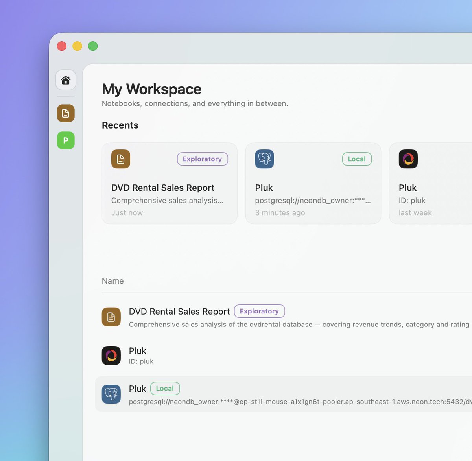The height and width of the screenshot is (461, 472).
Task: Click Local badge on Pluk recent card
Action: (357, 159)
